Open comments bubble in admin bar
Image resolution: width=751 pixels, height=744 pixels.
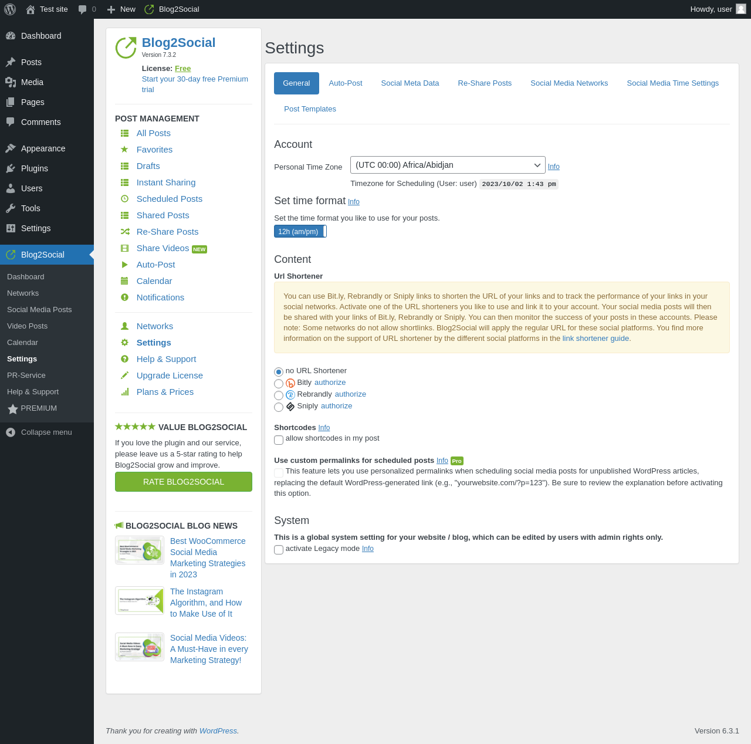pyautogui.click(x=83, y=9)
